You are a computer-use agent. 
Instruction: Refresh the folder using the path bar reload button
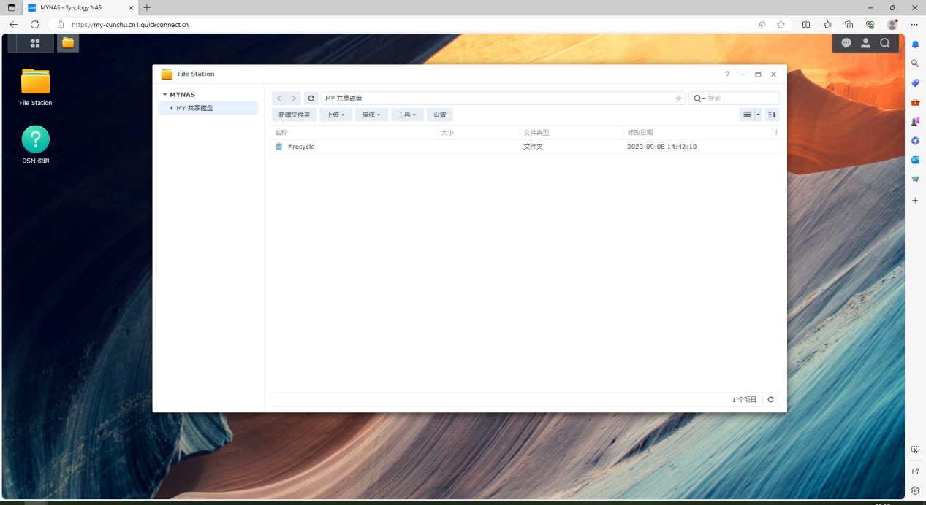click(311, 98)
